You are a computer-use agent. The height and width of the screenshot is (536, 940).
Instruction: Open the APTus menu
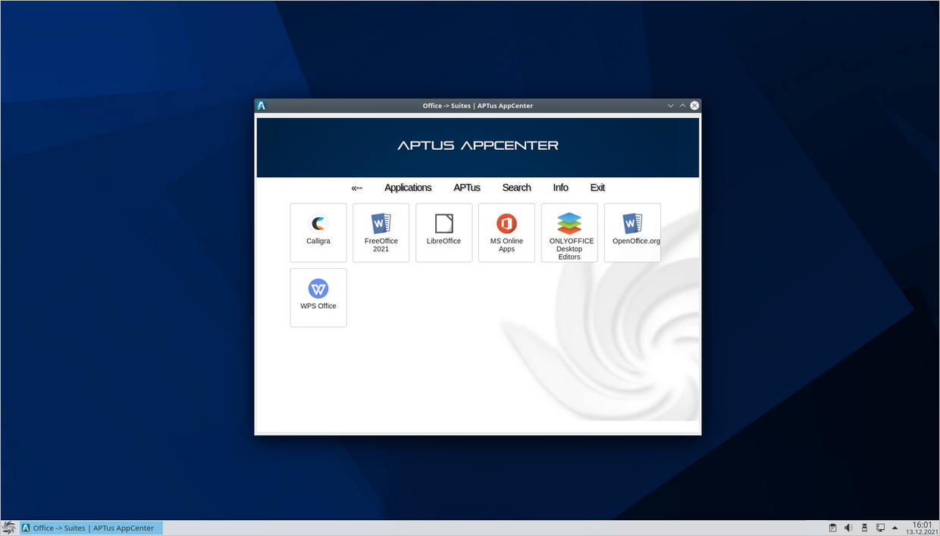point(466,187)
